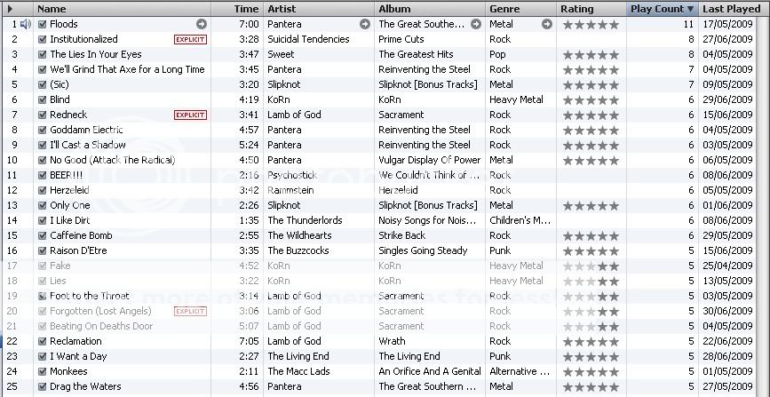The image size is (770, 397).
Task: Uncheck the Drag the Waters checkbox
Action: (43, 386)
